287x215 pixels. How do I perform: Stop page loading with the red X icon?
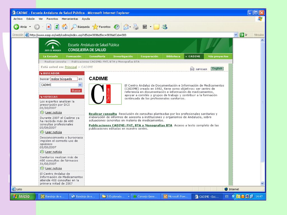[49, 27]
